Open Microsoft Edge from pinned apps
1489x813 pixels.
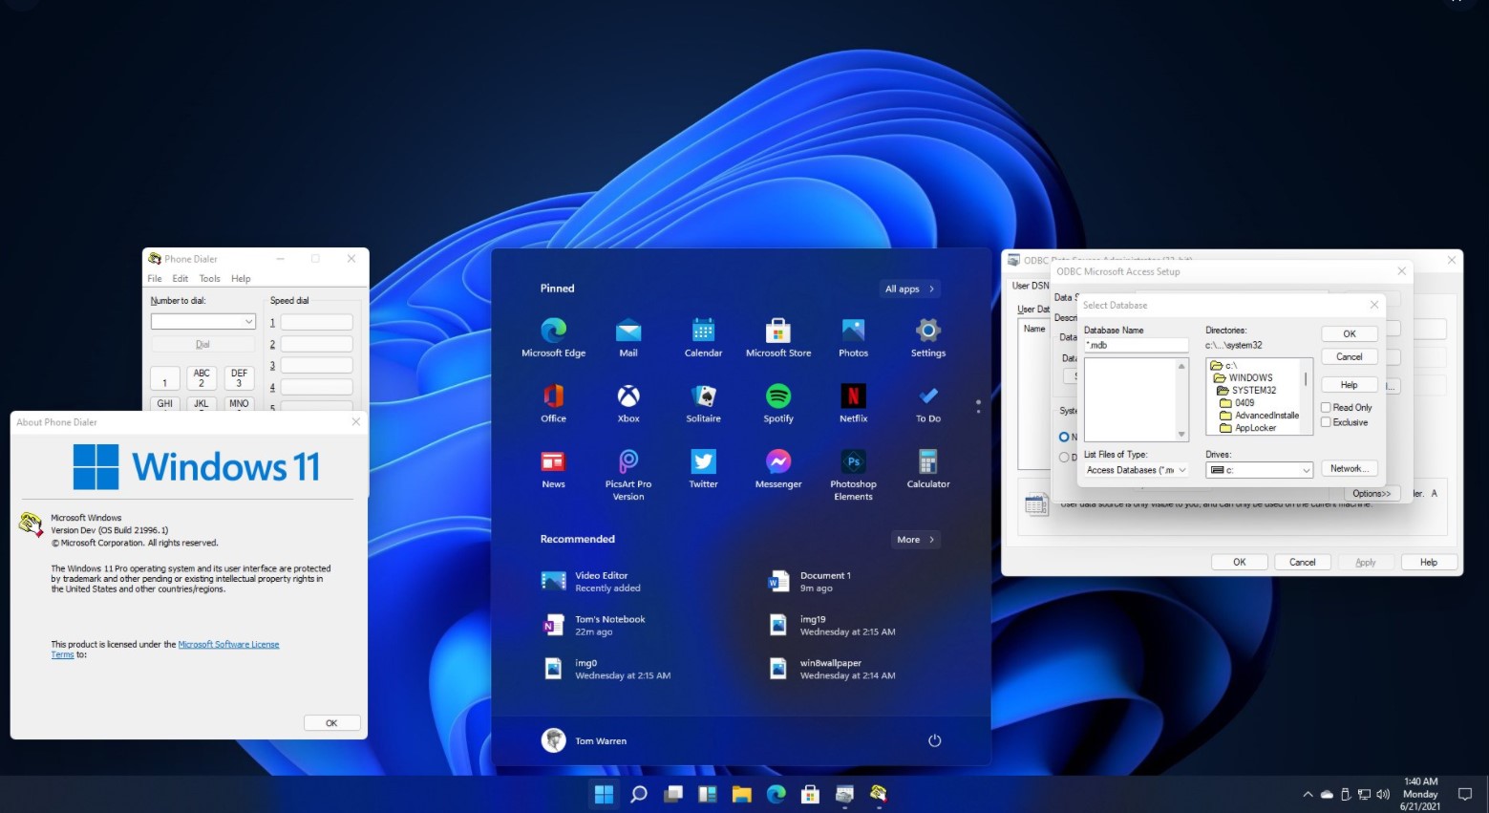[553, 337]
